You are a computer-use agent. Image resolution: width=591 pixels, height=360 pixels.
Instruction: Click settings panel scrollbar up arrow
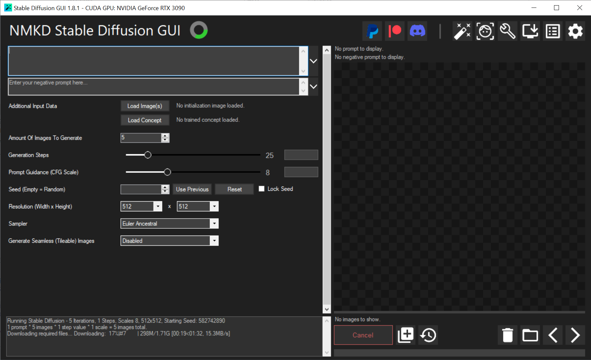coord(327,50)
